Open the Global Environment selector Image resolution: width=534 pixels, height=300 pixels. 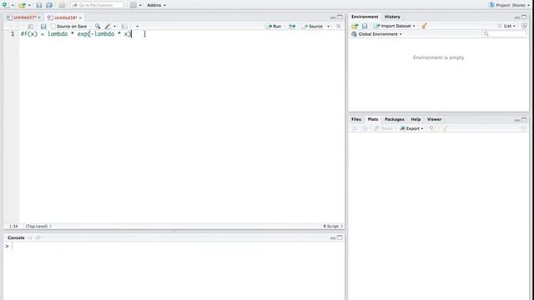coord(376,34)
